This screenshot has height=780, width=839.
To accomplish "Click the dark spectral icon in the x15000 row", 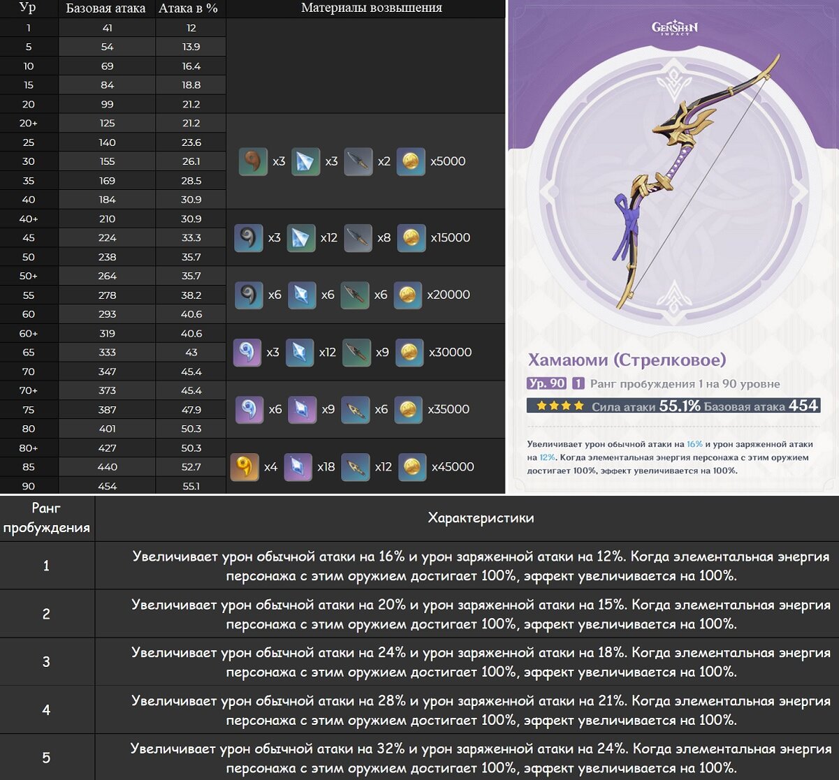I will click(x=249, y=238).
